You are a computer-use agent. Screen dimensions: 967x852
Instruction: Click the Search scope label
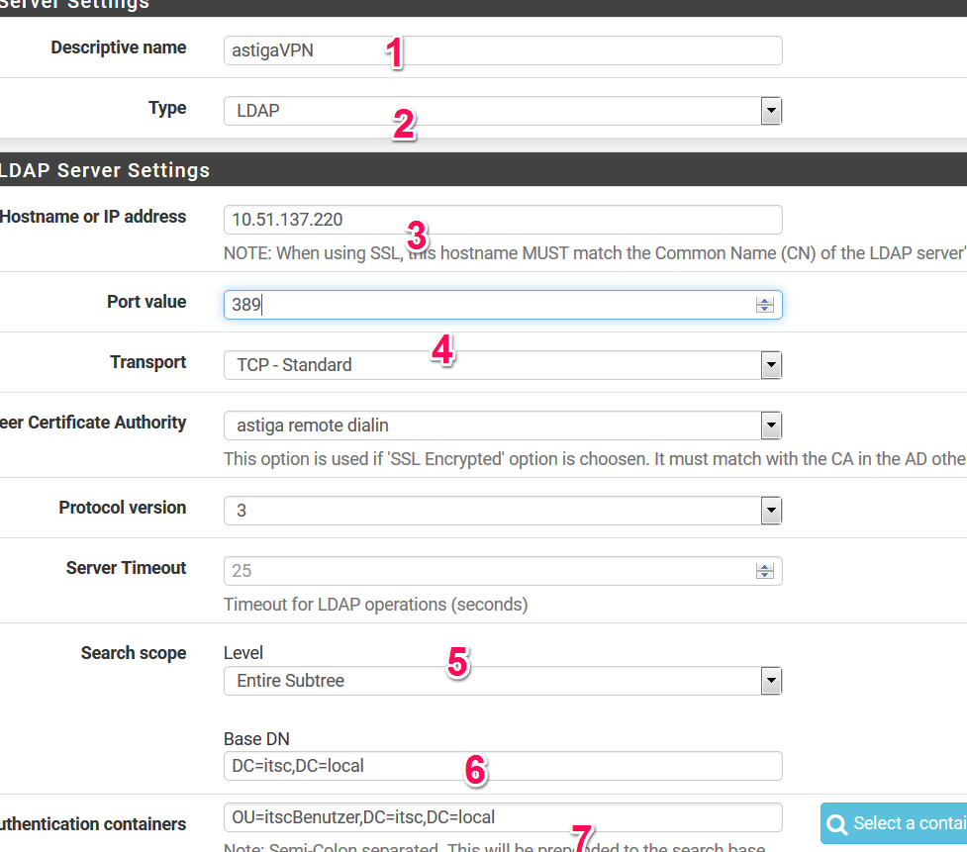click(x=134, y=653)
